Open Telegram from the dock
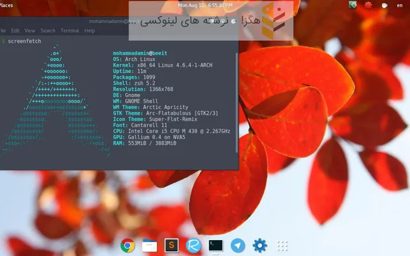Image resolution: width=410 pixels, height=256 pixels. click(238, 246)
